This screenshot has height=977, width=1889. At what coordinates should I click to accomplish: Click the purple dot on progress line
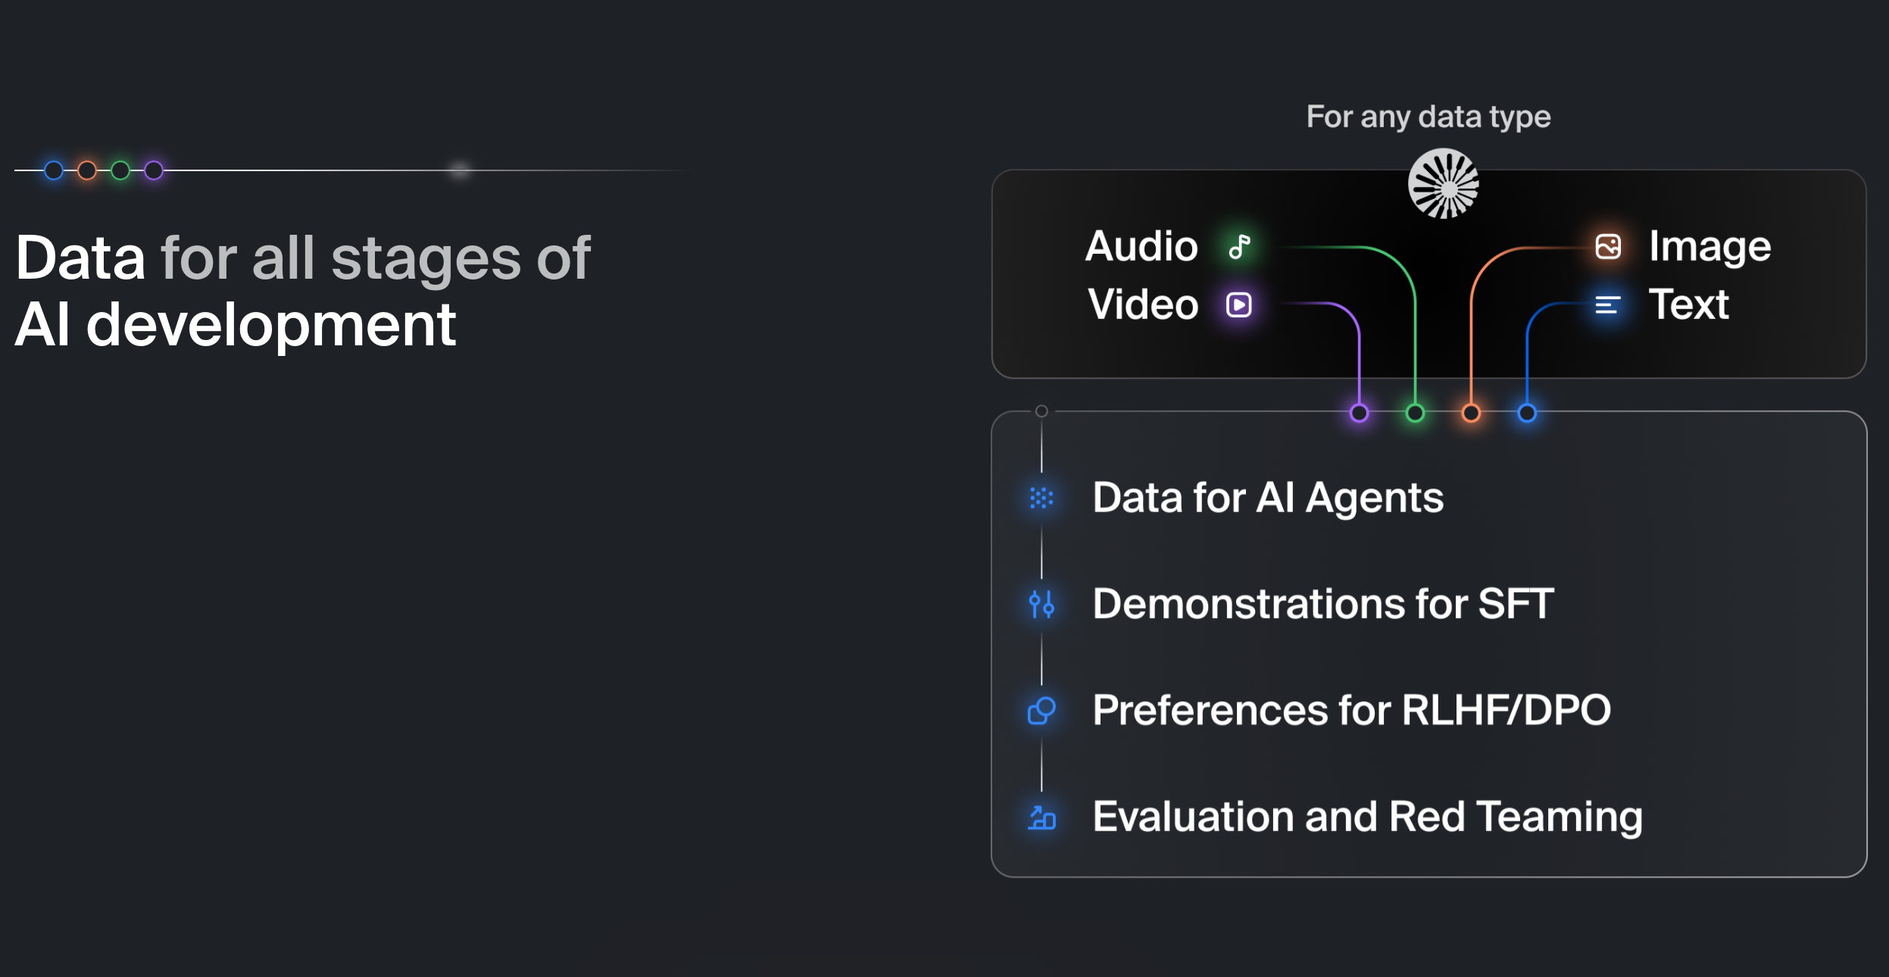coord(154,170)
